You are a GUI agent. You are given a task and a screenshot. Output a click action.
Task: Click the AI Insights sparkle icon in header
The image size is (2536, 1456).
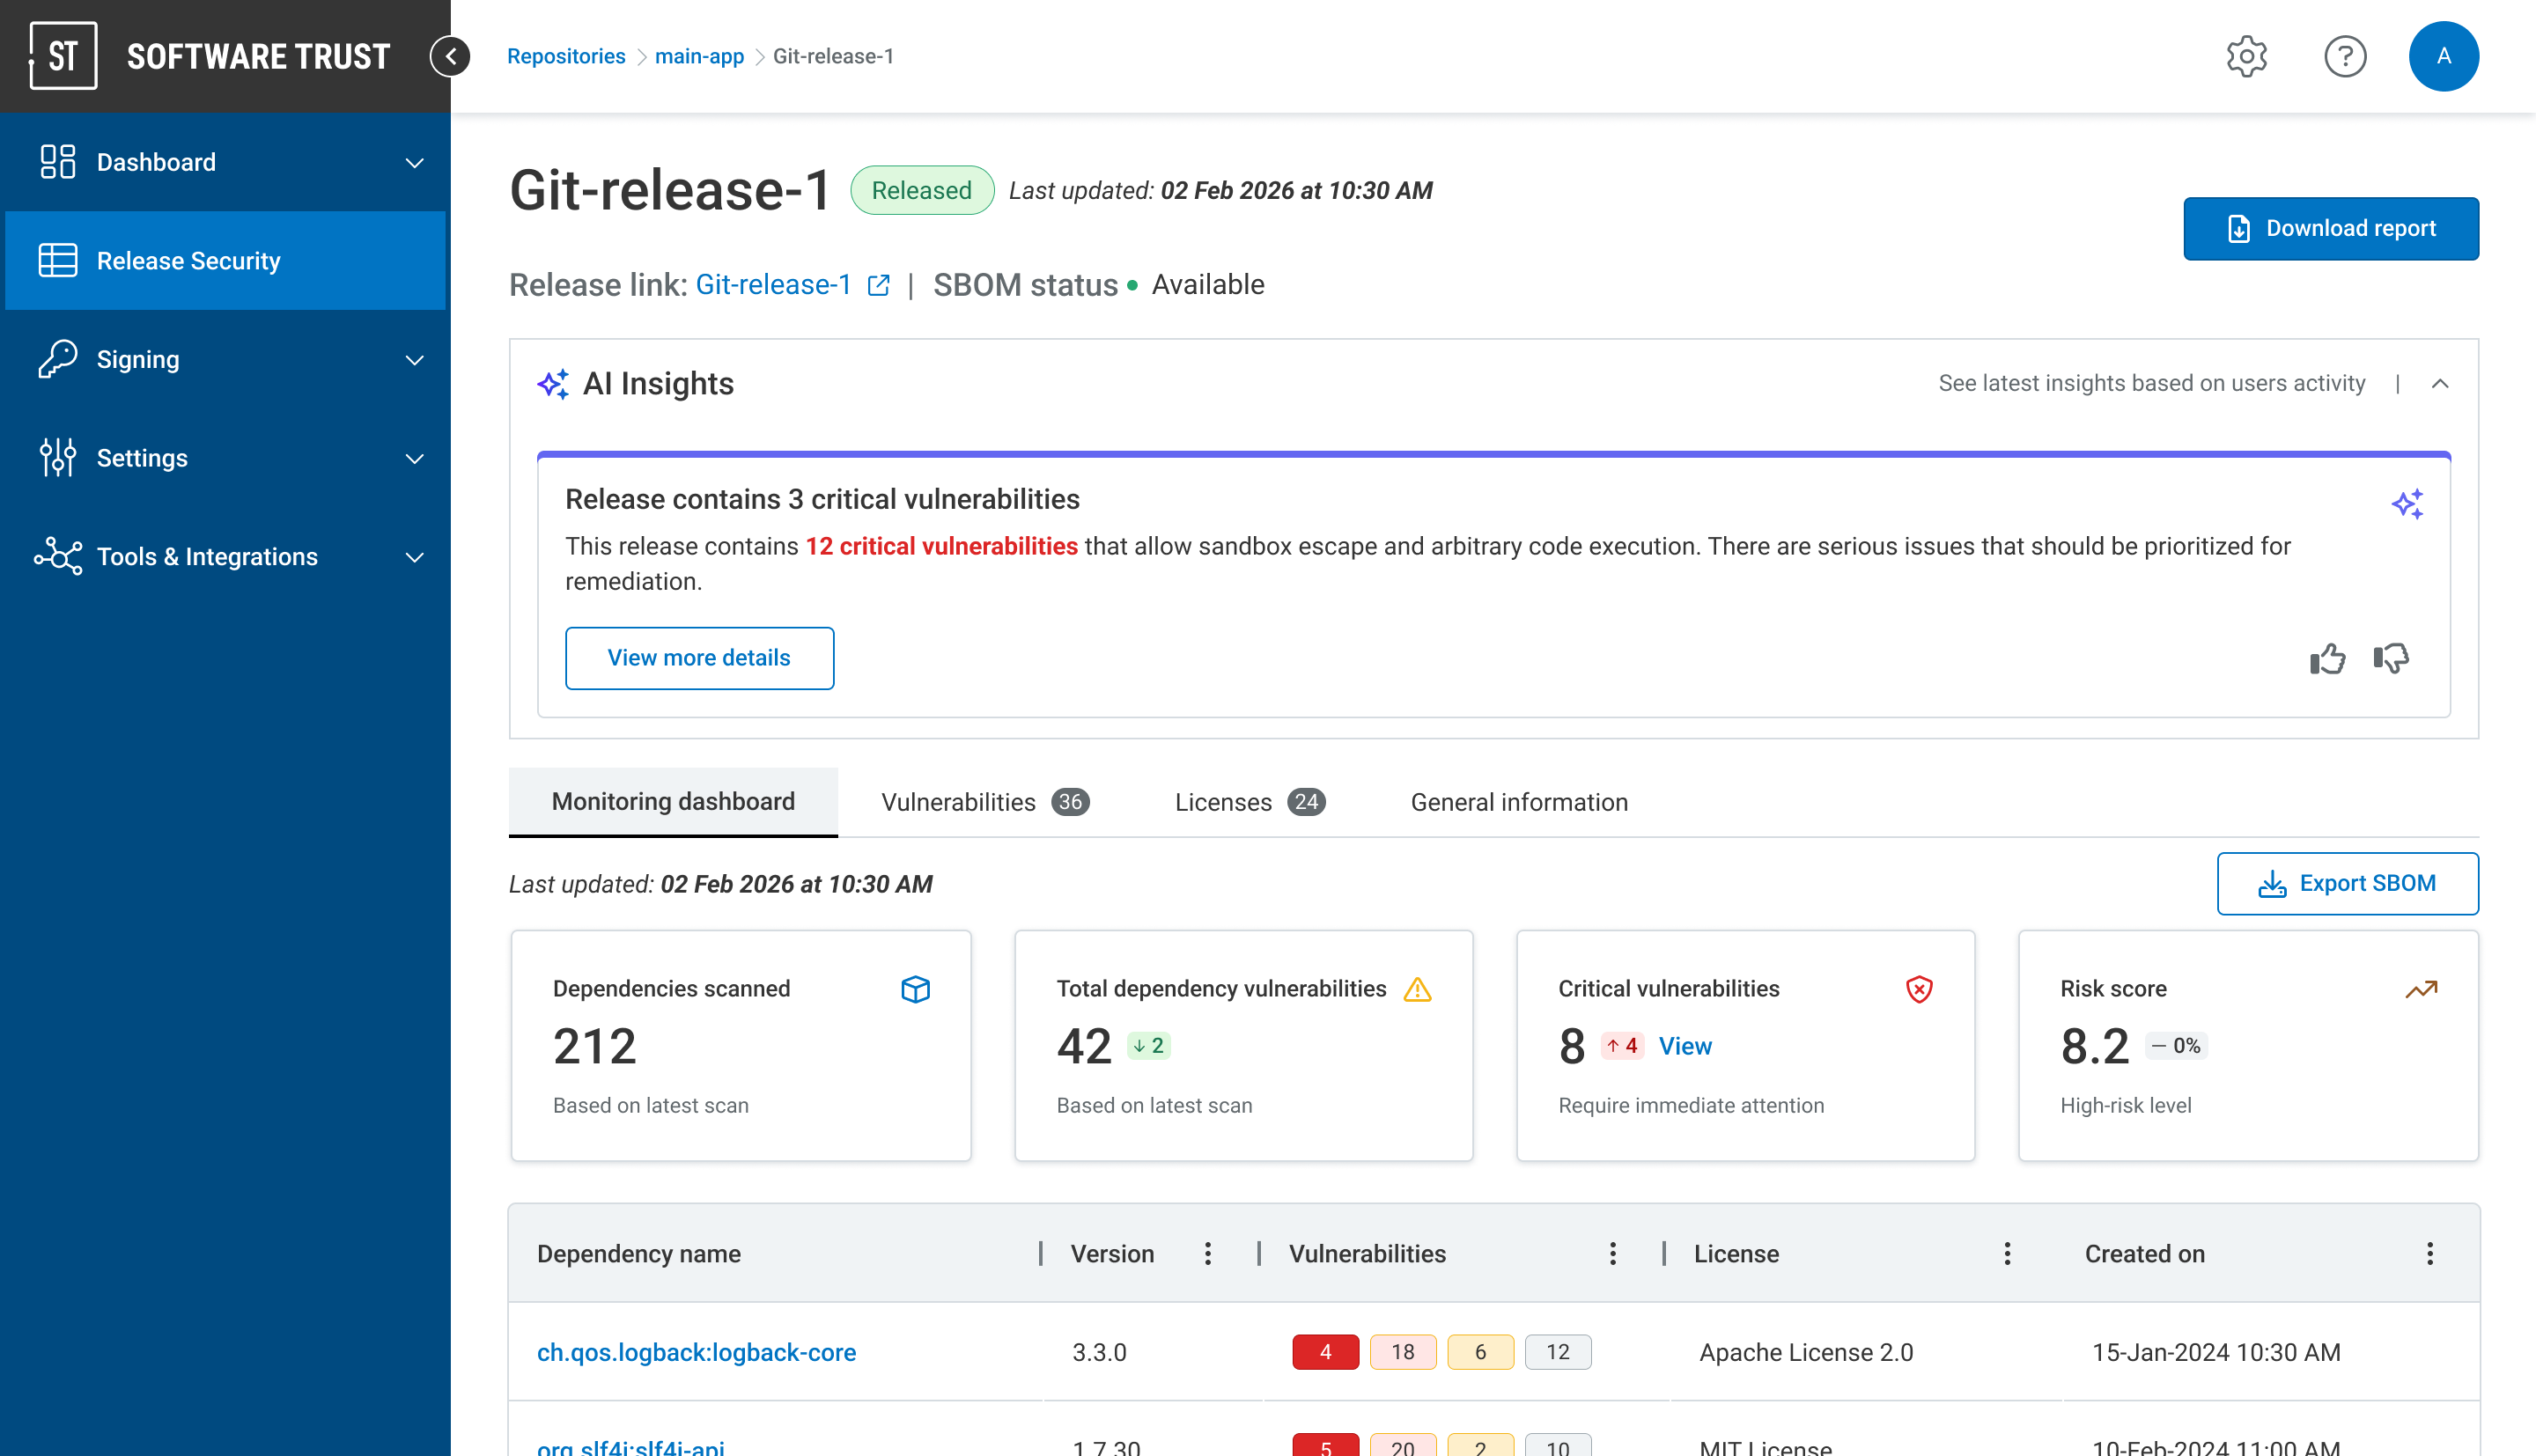point(553,384)
